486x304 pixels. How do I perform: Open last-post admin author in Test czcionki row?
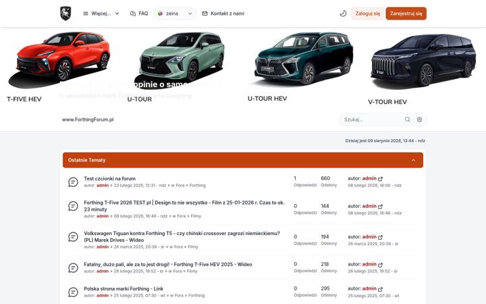369,178
